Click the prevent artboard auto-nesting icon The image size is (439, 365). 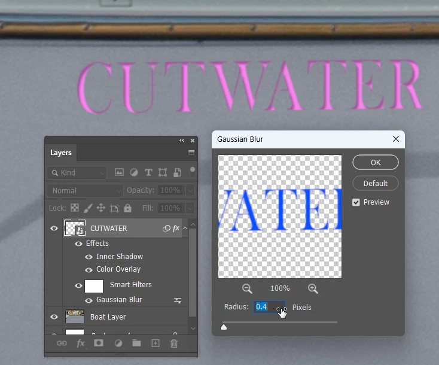pos(114,208)
